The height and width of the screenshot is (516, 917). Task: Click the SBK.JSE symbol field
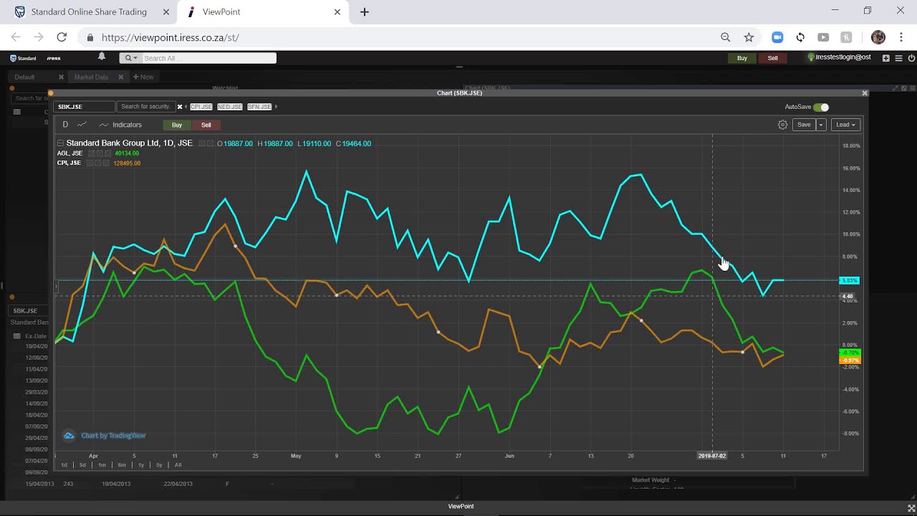pos(84,107)
